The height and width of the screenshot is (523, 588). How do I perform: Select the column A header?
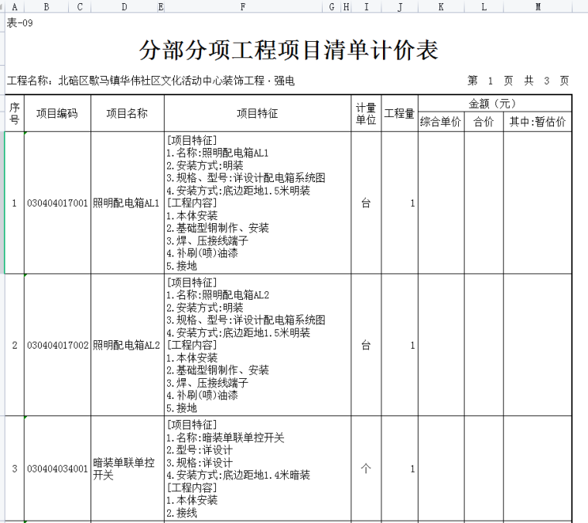(14, 7)
